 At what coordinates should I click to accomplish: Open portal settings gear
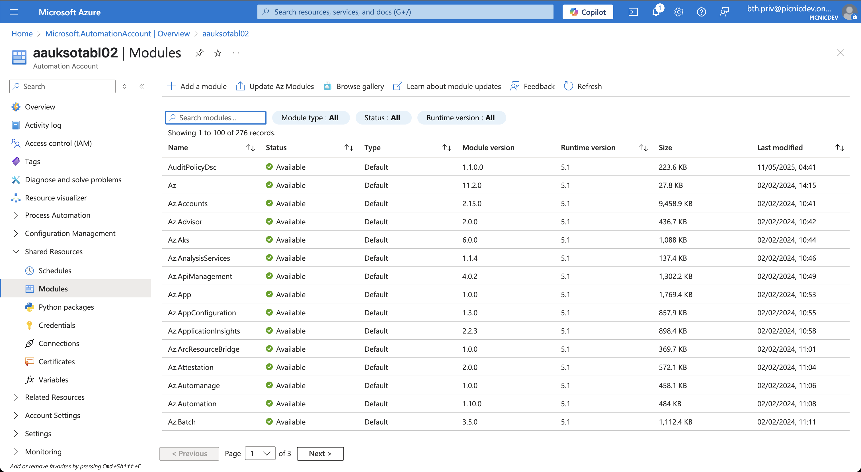coord(678,12)
